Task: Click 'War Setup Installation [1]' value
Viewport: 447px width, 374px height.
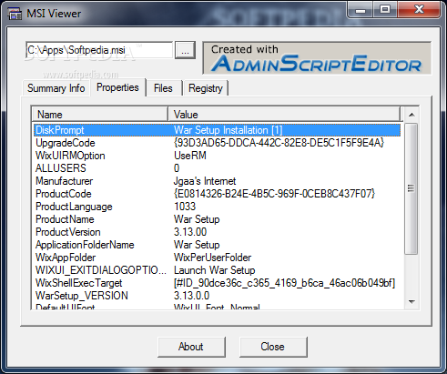Action: point(229,130)
